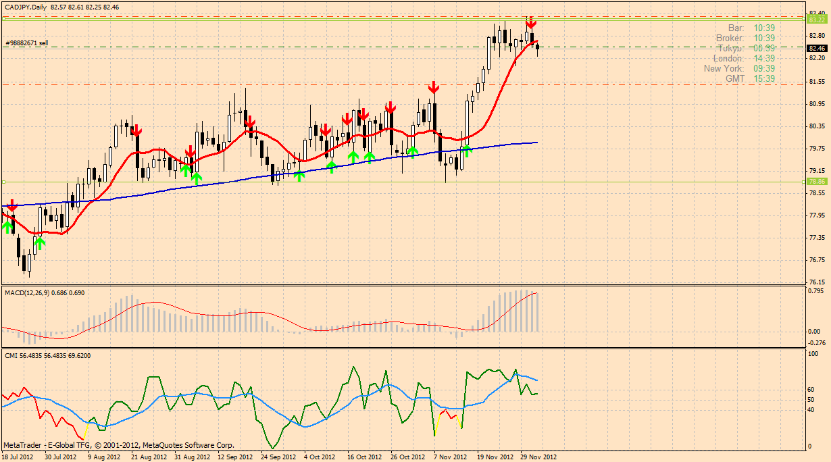831x462 pixels.
Task: Click the 77.35 price axis label
Action: [x=816, y=238]
